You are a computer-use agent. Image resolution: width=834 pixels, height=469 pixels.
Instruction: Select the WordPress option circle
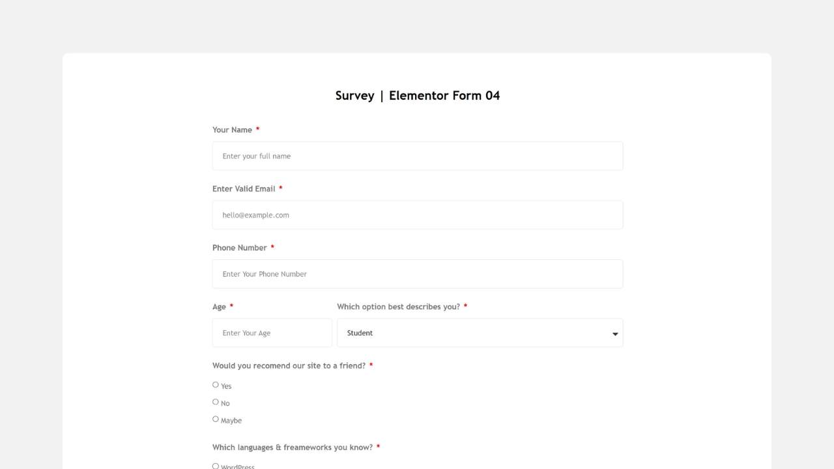click(216, 466)
